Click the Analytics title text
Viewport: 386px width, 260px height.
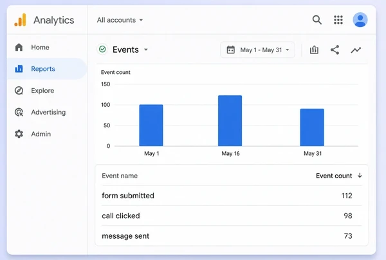pyautogui.click(x=53, y=20)
